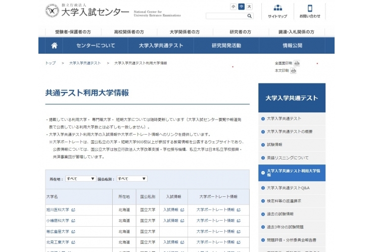This screenshot has height=252, width=374.
Task: Click the 全画面印刷 printer icon
Action: (x=297, y=63)
